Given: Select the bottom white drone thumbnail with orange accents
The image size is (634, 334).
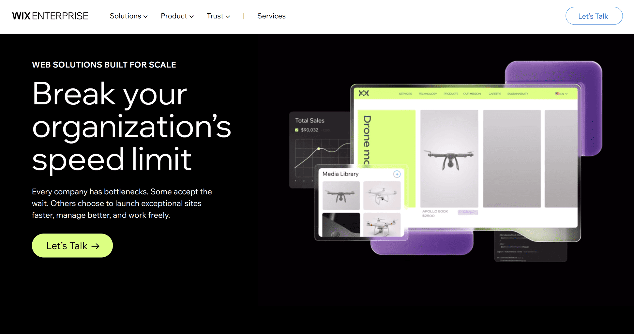Looking at the screenshot, I should click(x=382, y=225).
